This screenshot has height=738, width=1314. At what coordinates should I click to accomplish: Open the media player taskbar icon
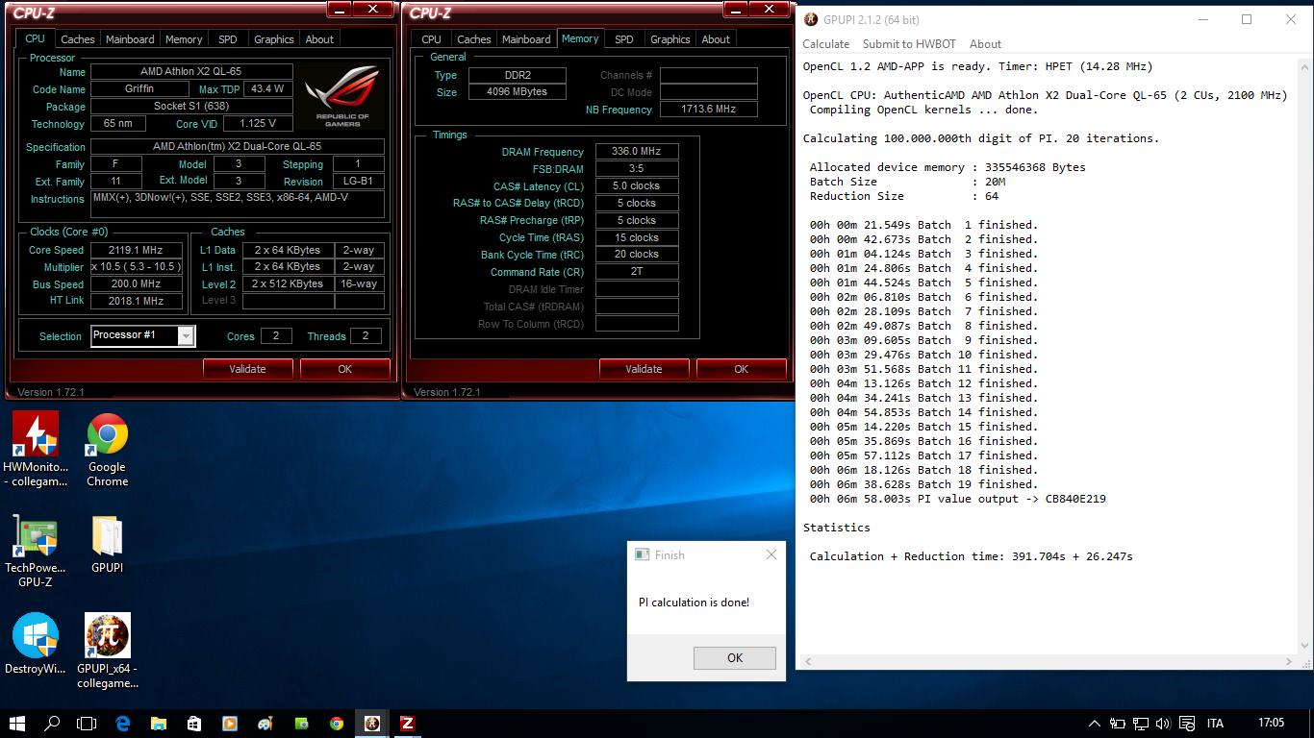[229, 724]
